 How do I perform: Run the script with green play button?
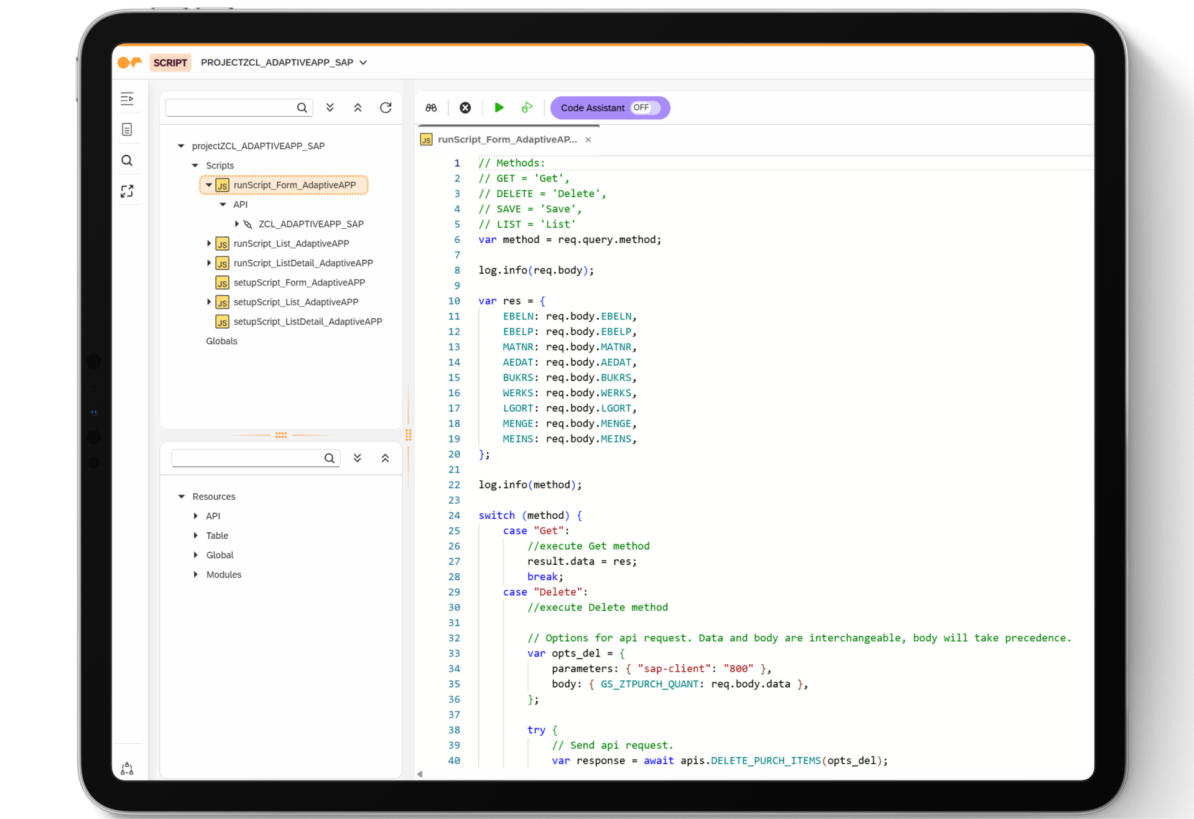pyautogui.click(x=499, y=108)
